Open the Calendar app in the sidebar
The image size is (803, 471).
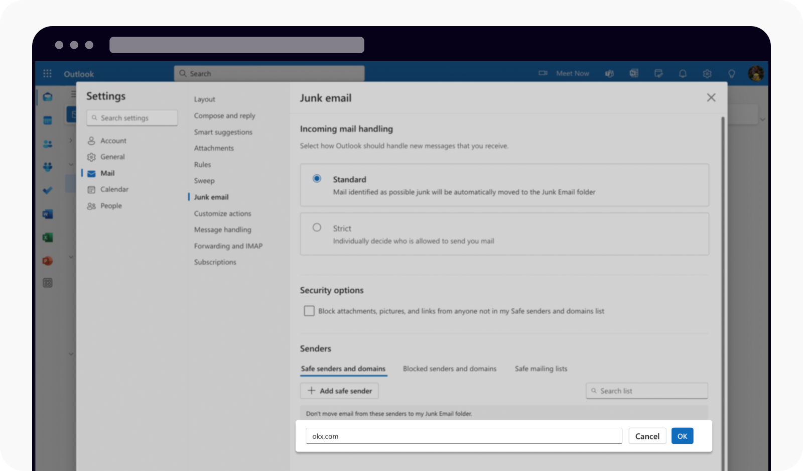(47, 120)
